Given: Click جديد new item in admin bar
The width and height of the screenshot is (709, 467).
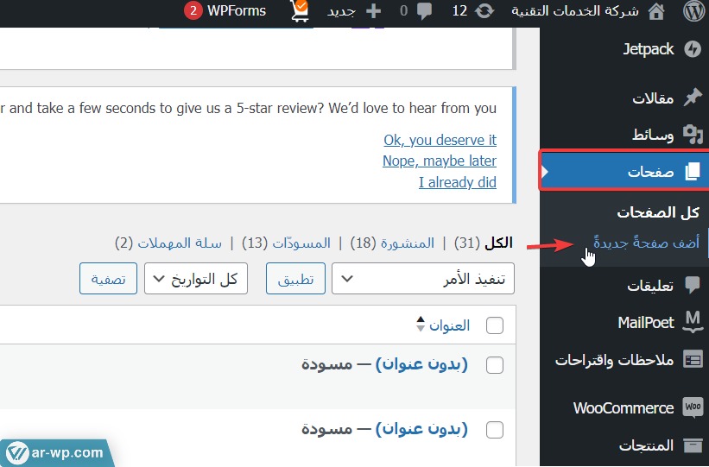Looking at the screenshot, I should pos(341,11).
